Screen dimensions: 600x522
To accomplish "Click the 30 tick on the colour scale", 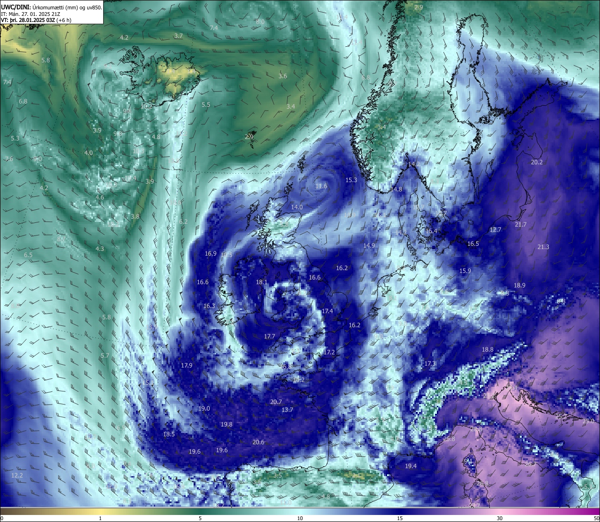I will coord(500,518).
